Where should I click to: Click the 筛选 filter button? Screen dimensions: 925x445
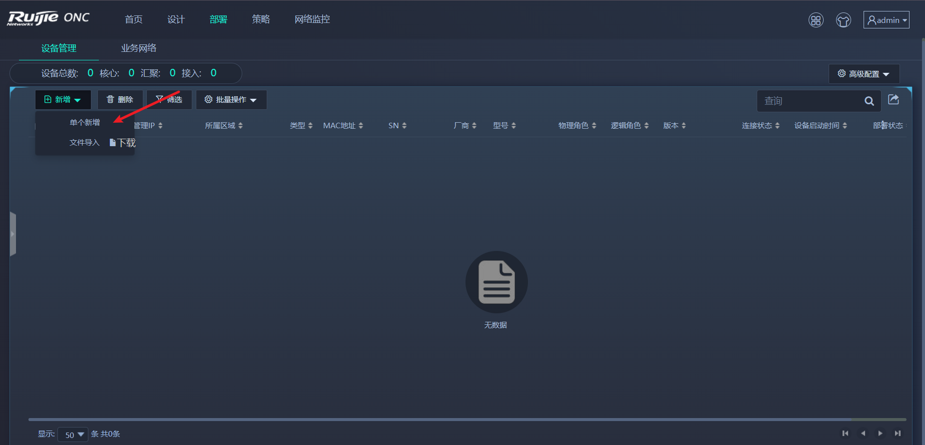click(169, 100)
